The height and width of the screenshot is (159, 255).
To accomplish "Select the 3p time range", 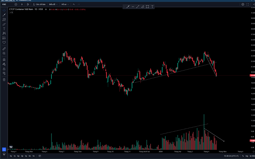I will [x=22, y=156].
